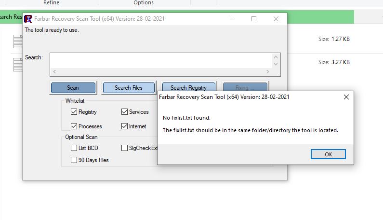The height and width of the screenshot is (220, 383).
Task: Enable the List BCD optional scan
Action: pos(74,148)
